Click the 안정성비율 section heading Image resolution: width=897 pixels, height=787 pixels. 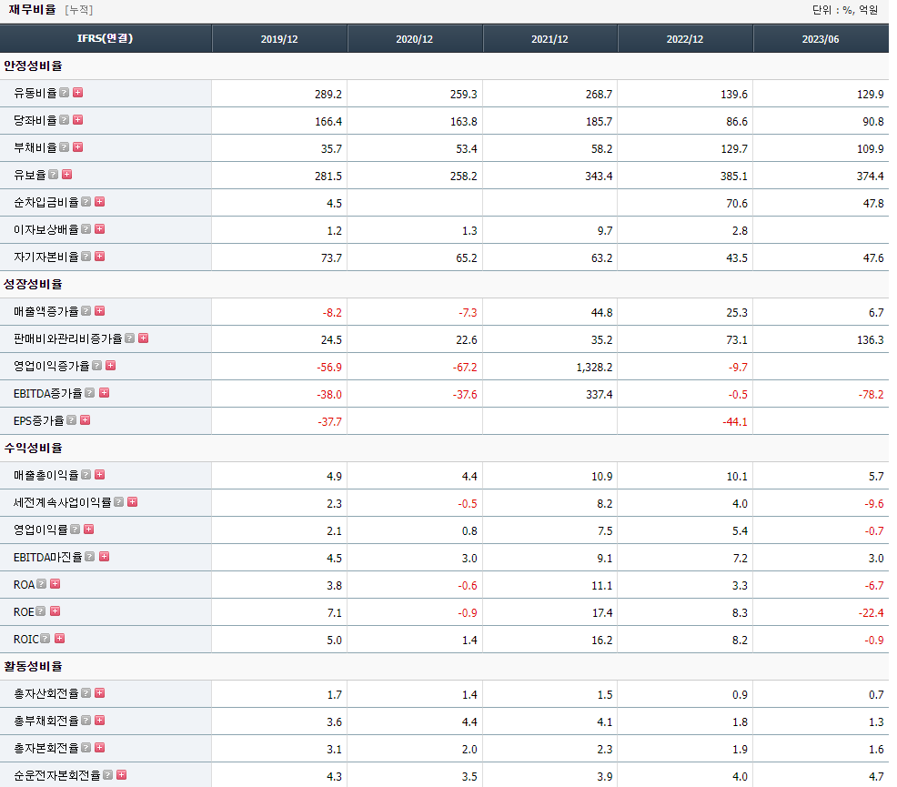pos(33,66)
